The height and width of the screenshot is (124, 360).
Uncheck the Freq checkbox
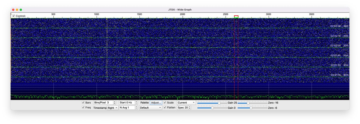tap(83, 108)
